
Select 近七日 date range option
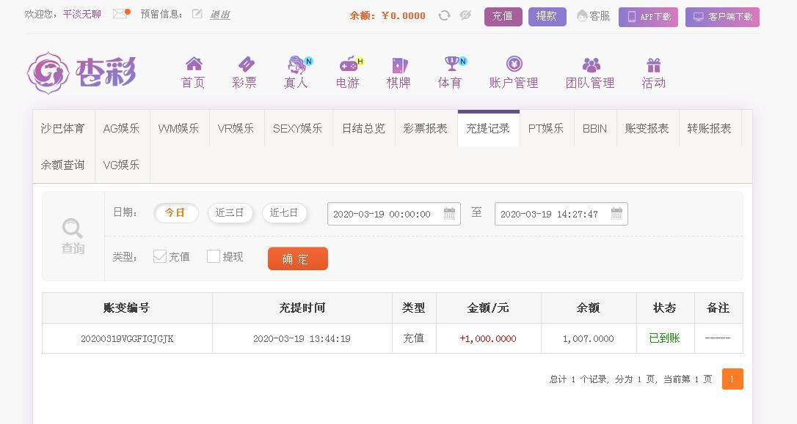click(x=284, y=212)
